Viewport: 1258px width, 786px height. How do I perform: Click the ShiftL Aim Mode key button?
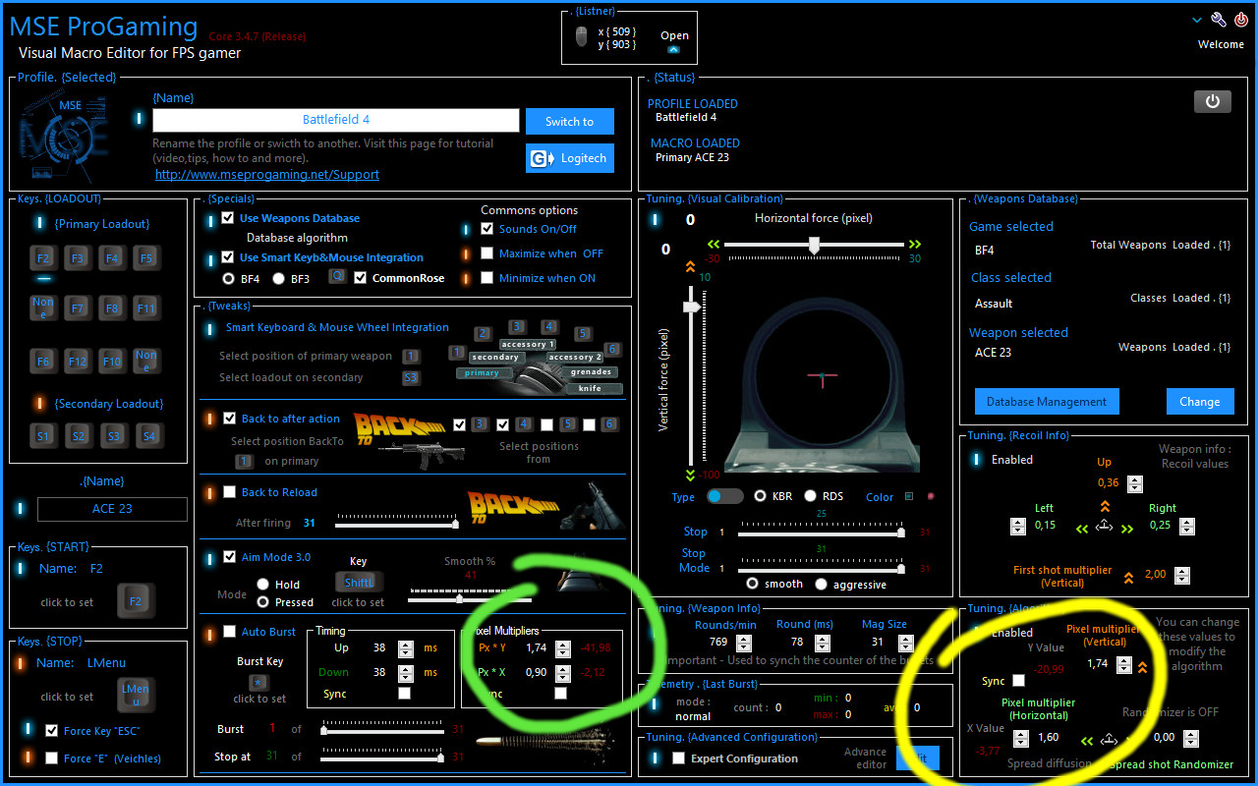point(358,583)
